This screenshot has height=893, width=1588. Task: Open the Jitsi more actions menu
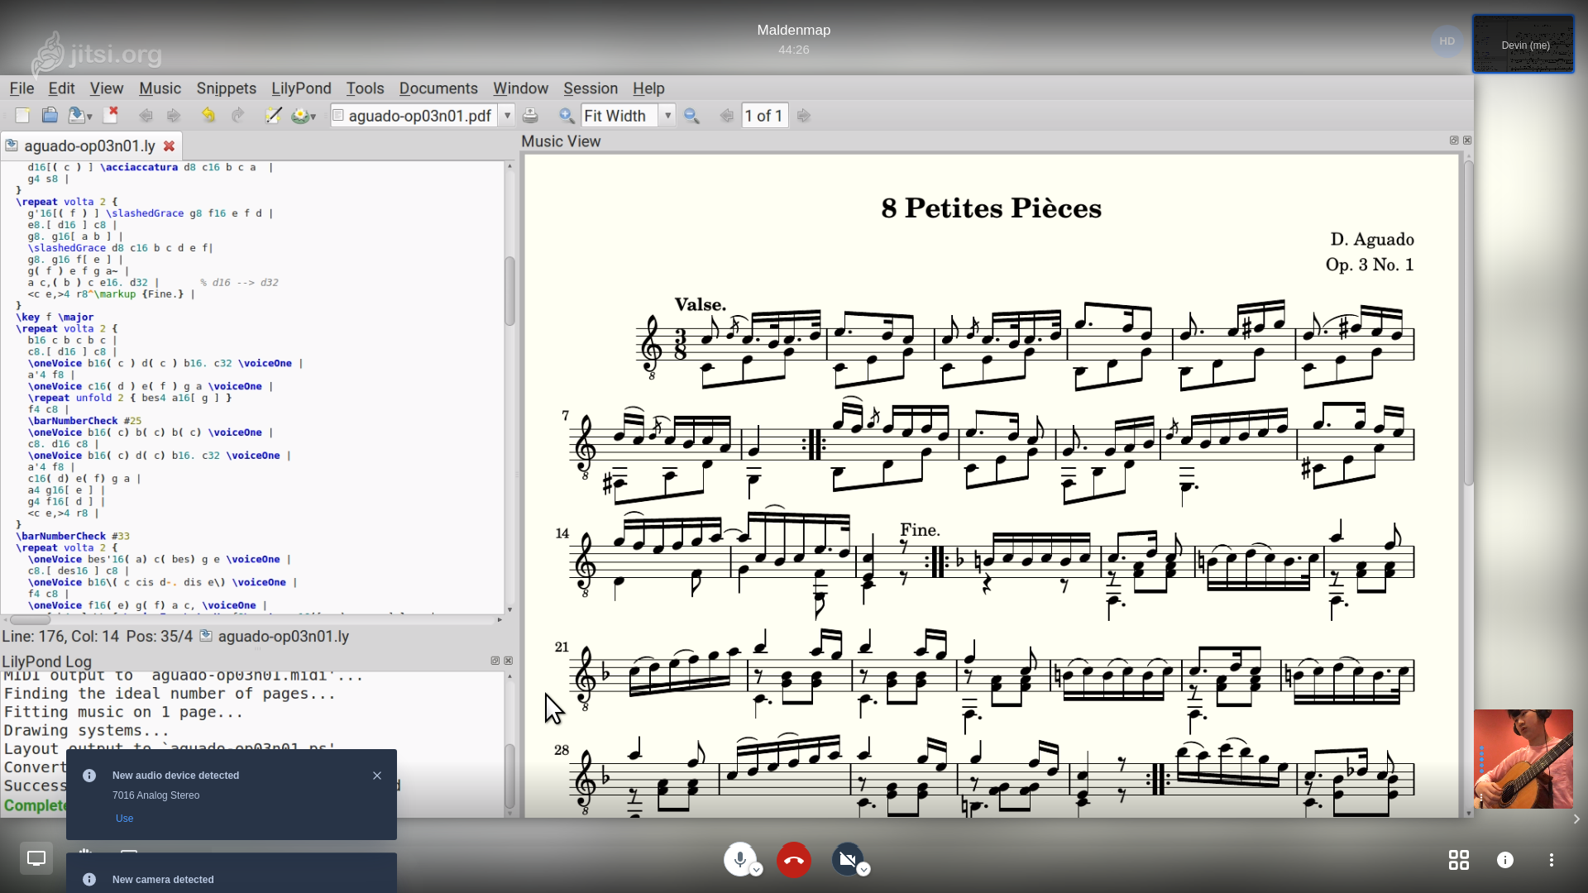coord(1552,860)
